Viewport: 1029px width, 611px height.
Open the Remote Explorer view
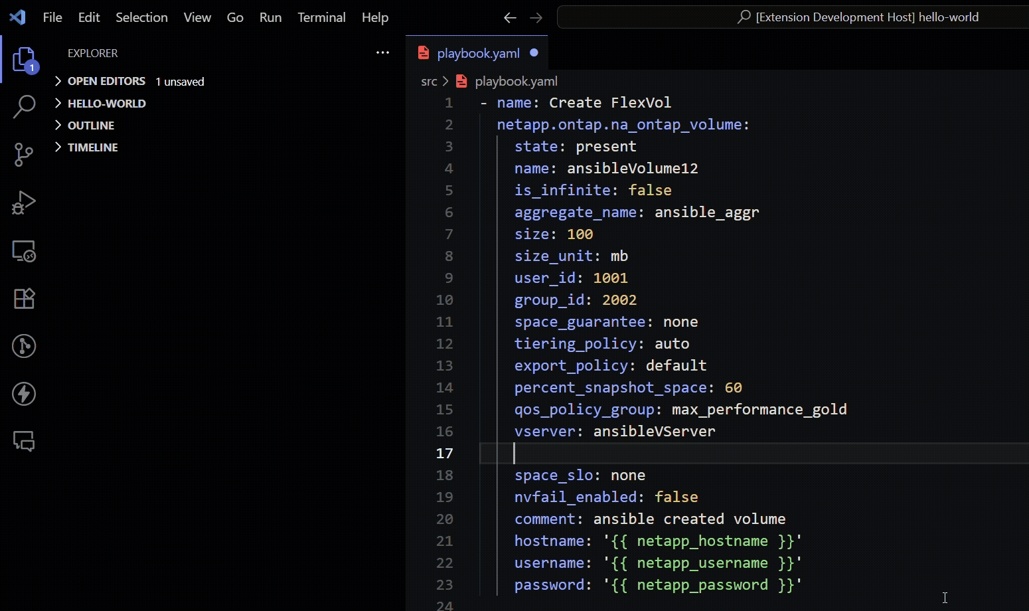pyautogui.click(x=23, y=251)
